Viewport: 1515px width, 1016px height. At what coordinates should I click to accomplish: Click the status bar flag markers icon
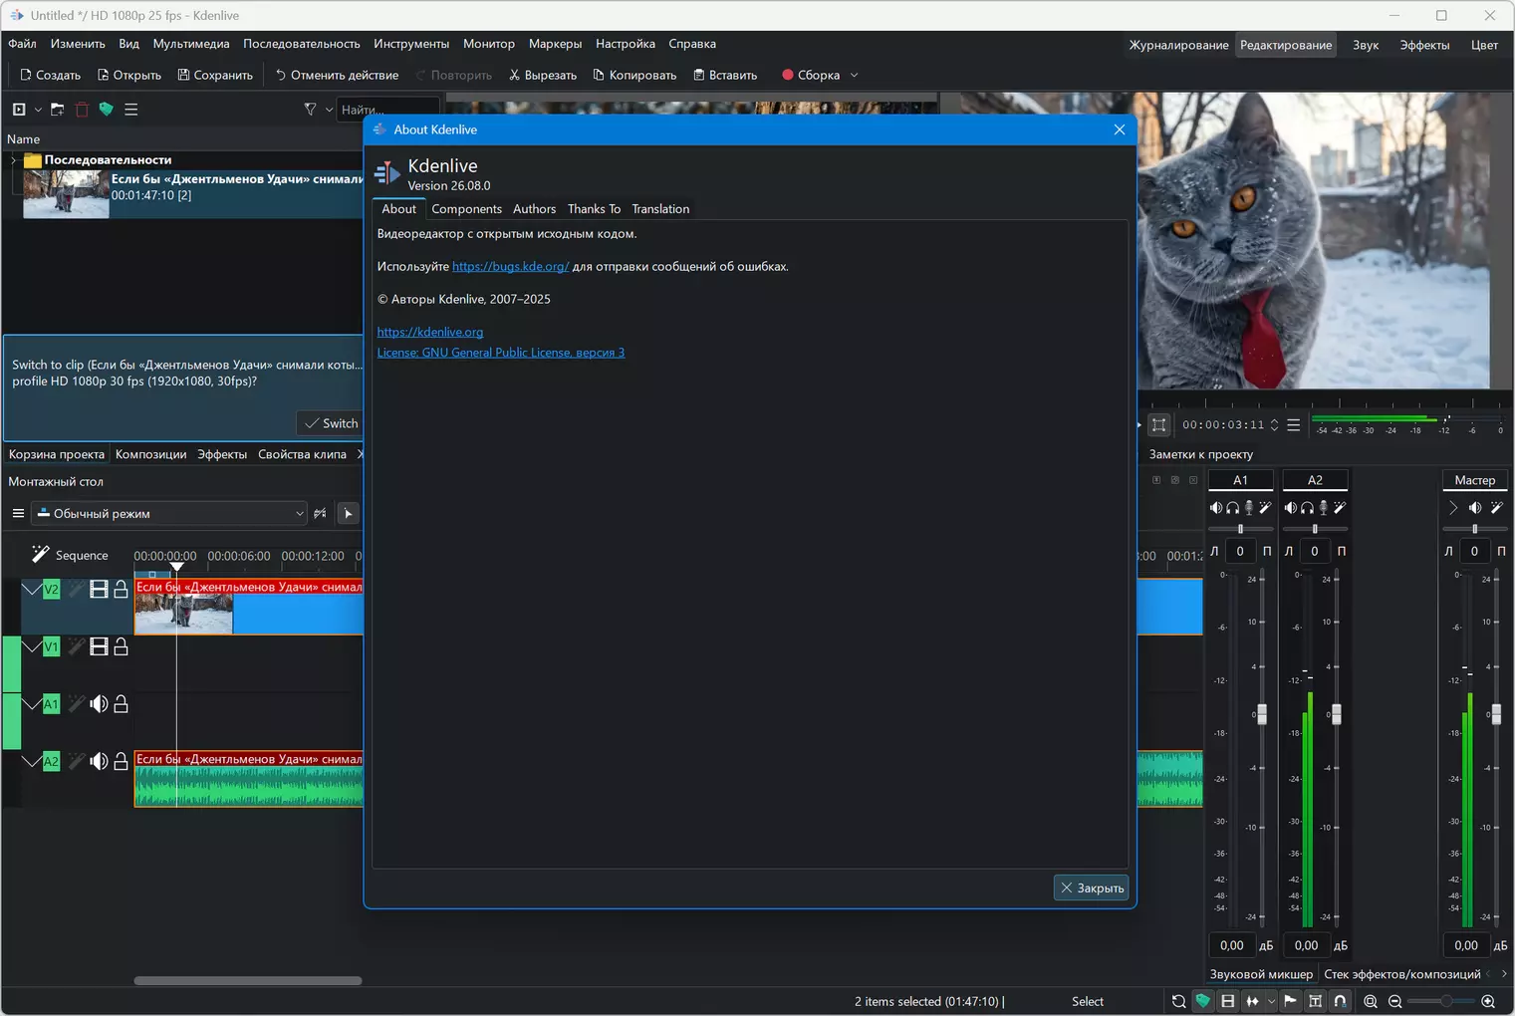click(x=1290, y=1001)
